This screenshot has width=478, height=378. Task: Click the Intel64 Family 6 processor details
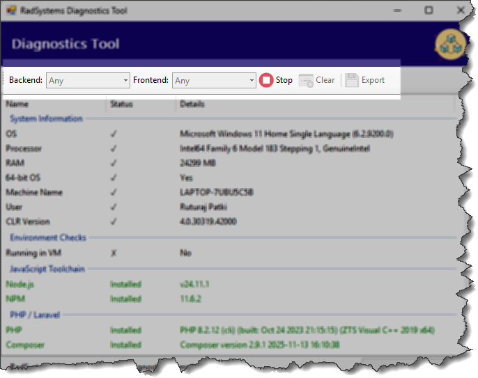[x=275, y=149]
